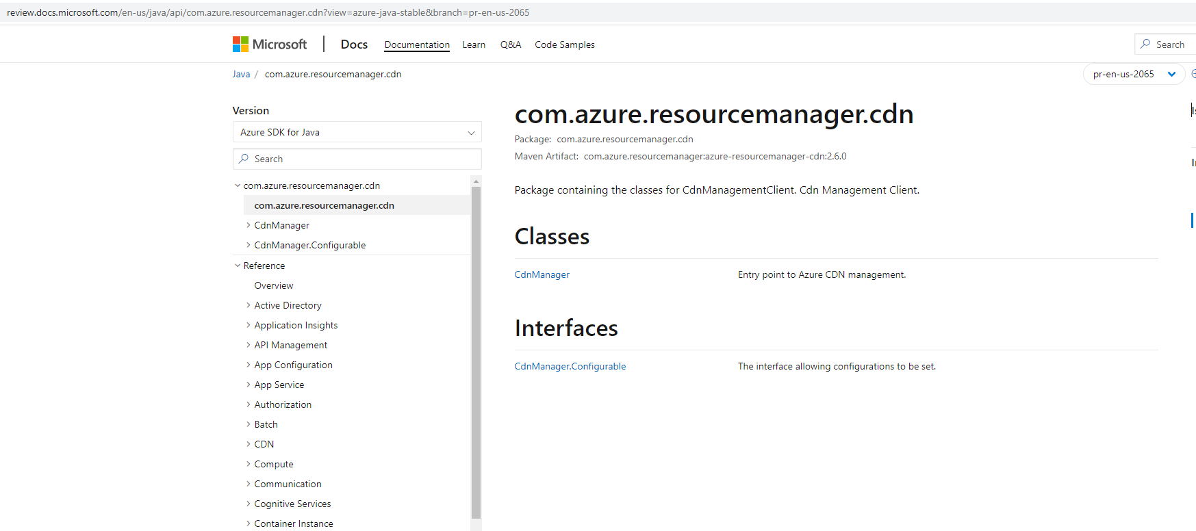1196x531 pixels.
Task: Open the Q&A menu item
Action: [x=511, y=44]
